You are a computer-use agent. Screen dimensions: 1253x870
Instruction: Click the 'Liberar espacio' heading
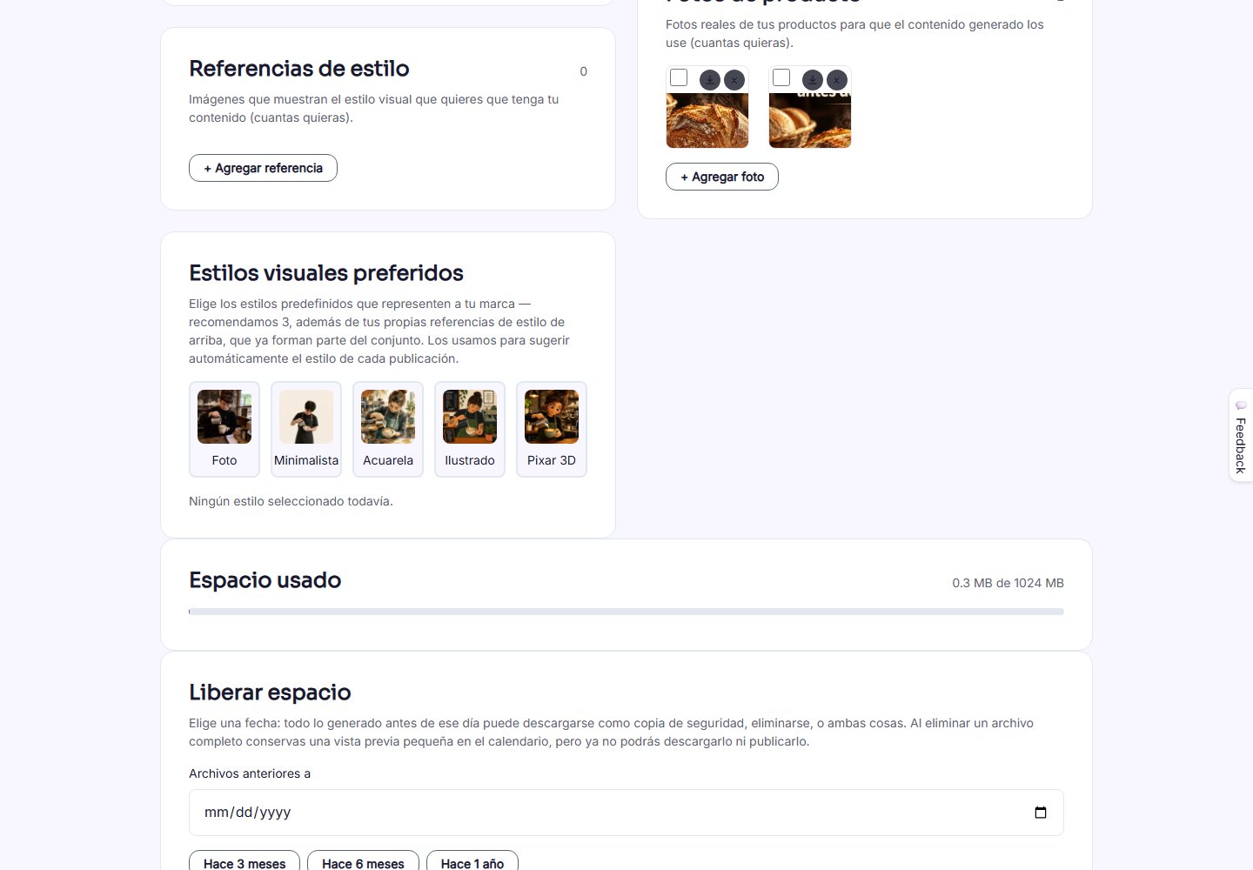(270, 693)
